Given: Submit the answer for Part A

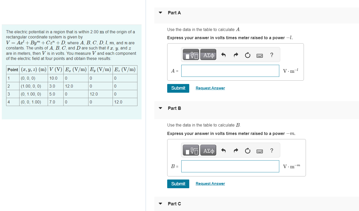Looking at the screenshot, I should [178, 88].
